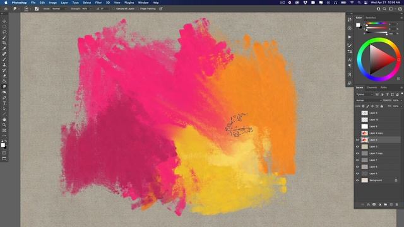
Task: Hide Layer 7
Action: (x=357, y=160)
